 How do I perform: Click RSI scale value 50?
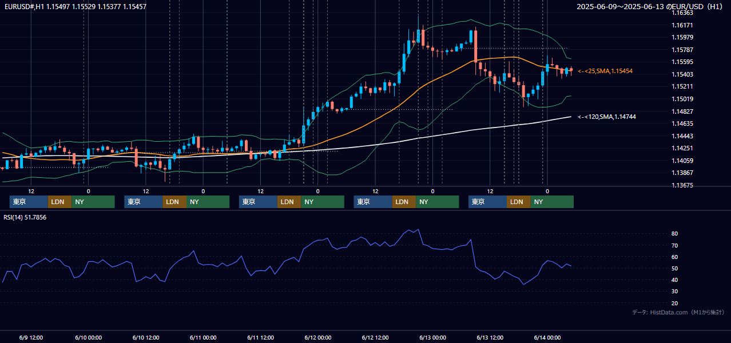click(x=675, y=268)
